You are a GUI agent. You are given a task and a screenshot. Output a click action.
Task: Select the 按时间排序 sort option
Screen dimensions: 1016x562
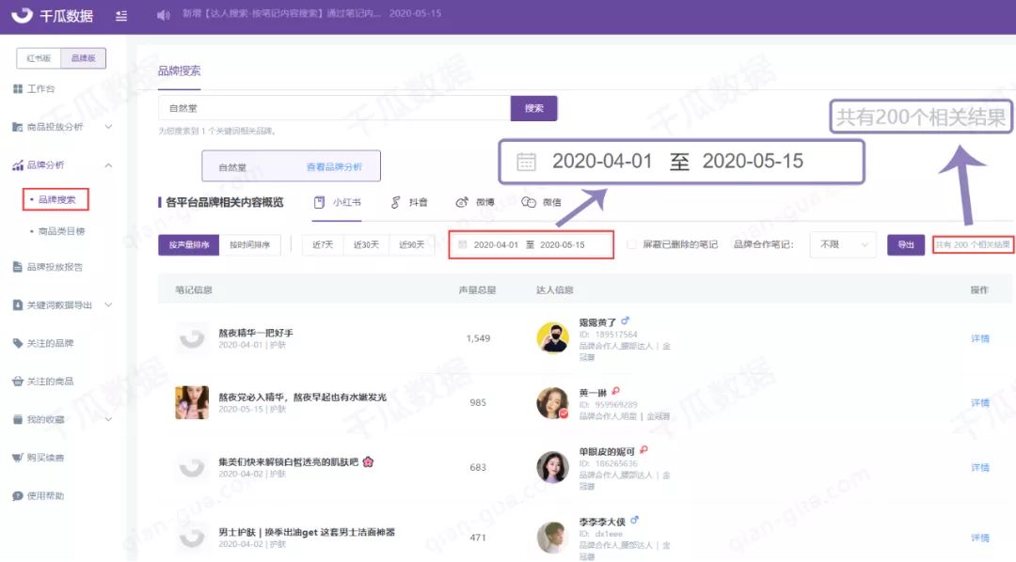tap(251, 245)
